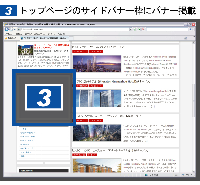Click the Peninsula Manila hotel thumbnail

tap(26, 50)
